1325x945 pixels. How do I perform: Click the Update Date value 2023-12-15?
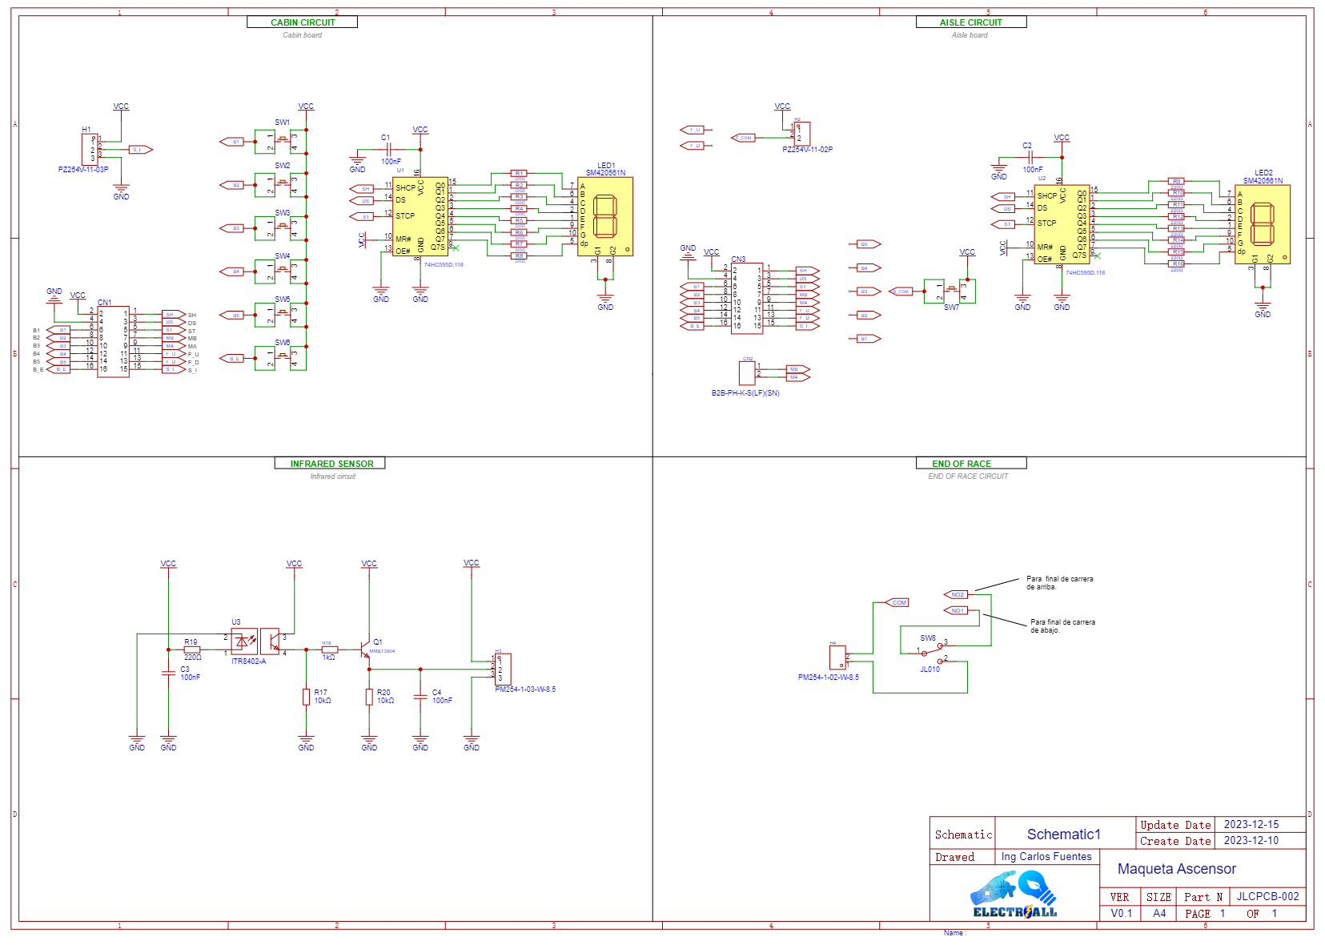[1251, 825]
